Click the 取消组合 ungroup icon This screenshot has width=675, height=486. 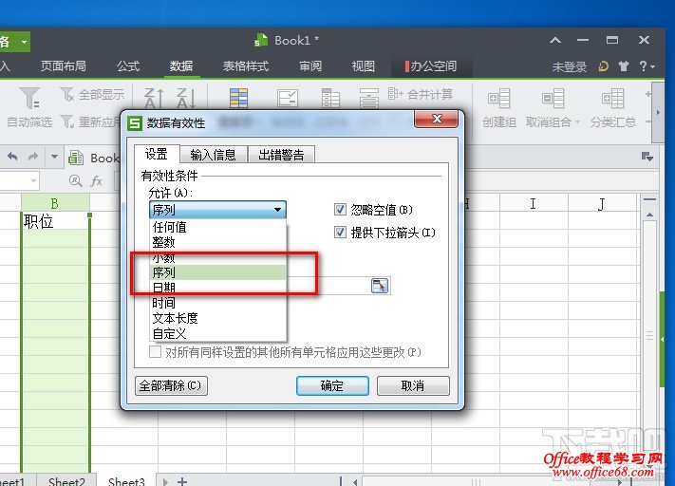click(x=553, y=99)
